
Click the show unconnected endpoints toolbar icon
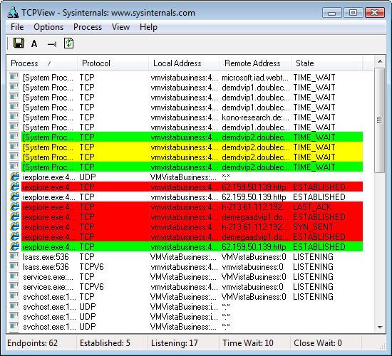[52, 44]
